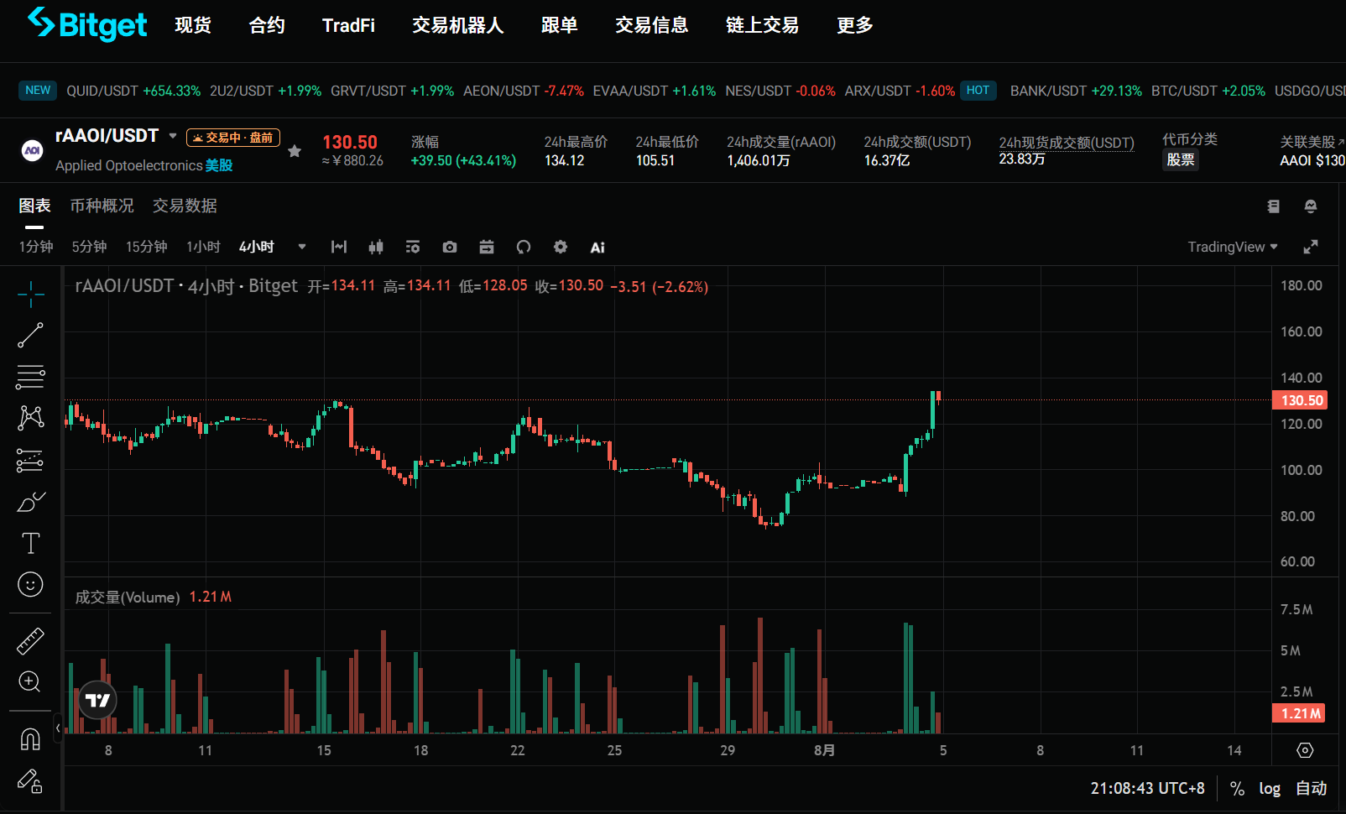Select the 15分钟 interval
Viewport: 1346px width, 814px height.
pyautogui.click(x=147, y=247)
